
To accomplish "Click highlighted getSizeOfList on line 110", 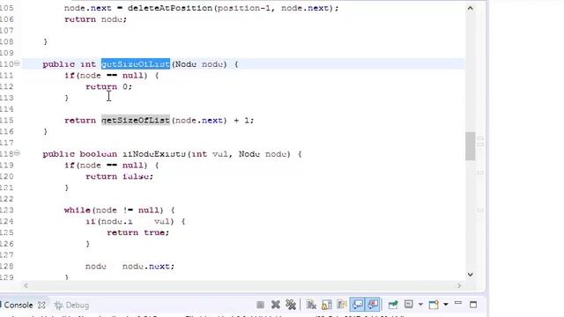I will (136, 64).
